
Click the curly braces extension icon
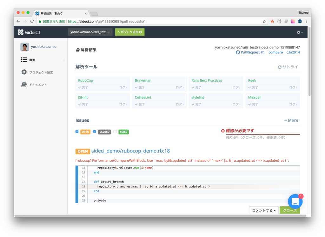[x=279, y=21]
